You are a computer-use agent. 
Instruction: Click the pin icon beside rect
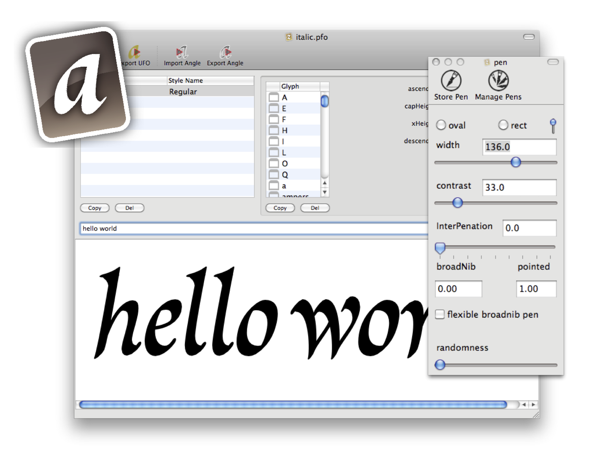(x=553, y=126)
